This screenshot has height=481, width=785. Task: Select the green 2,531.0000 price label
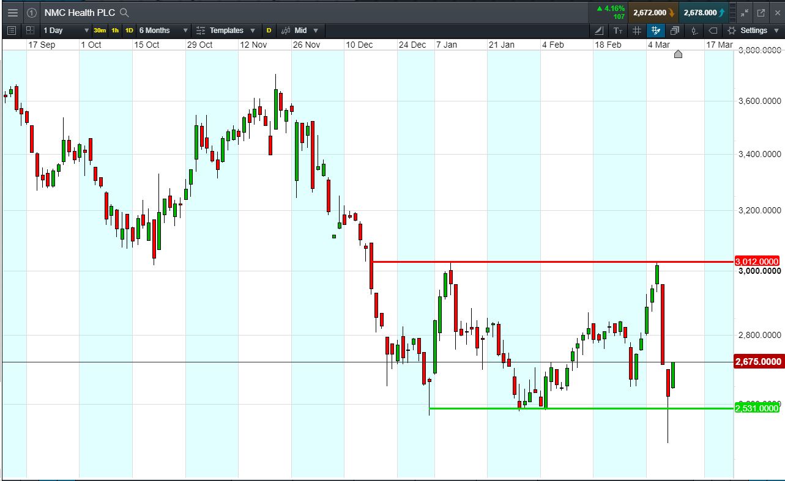click(757, 408)
